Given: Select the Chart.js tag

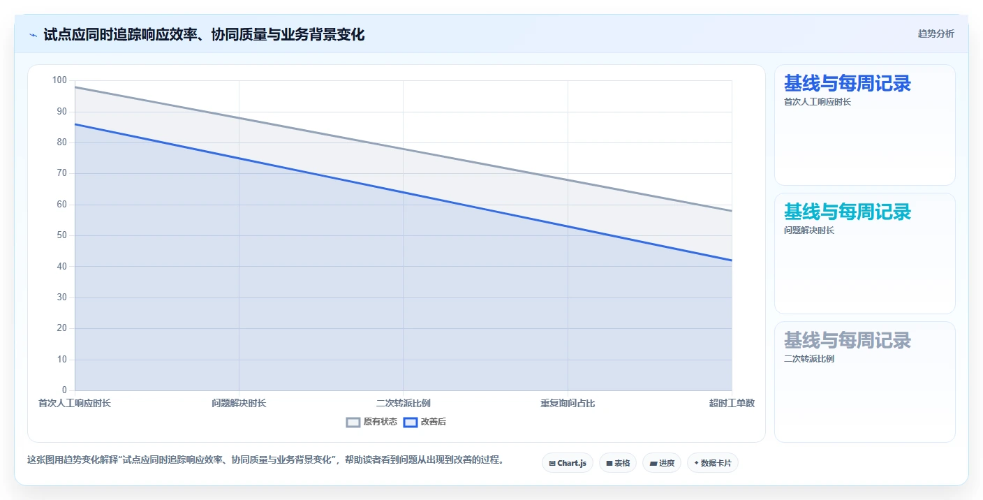Looking at the screenshot, I should tap(568, 463).
